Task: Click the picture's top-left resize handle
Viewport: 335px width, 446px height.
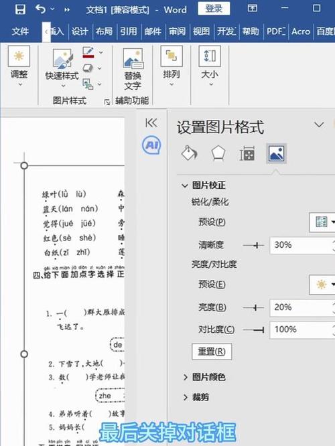Action: 24,165
